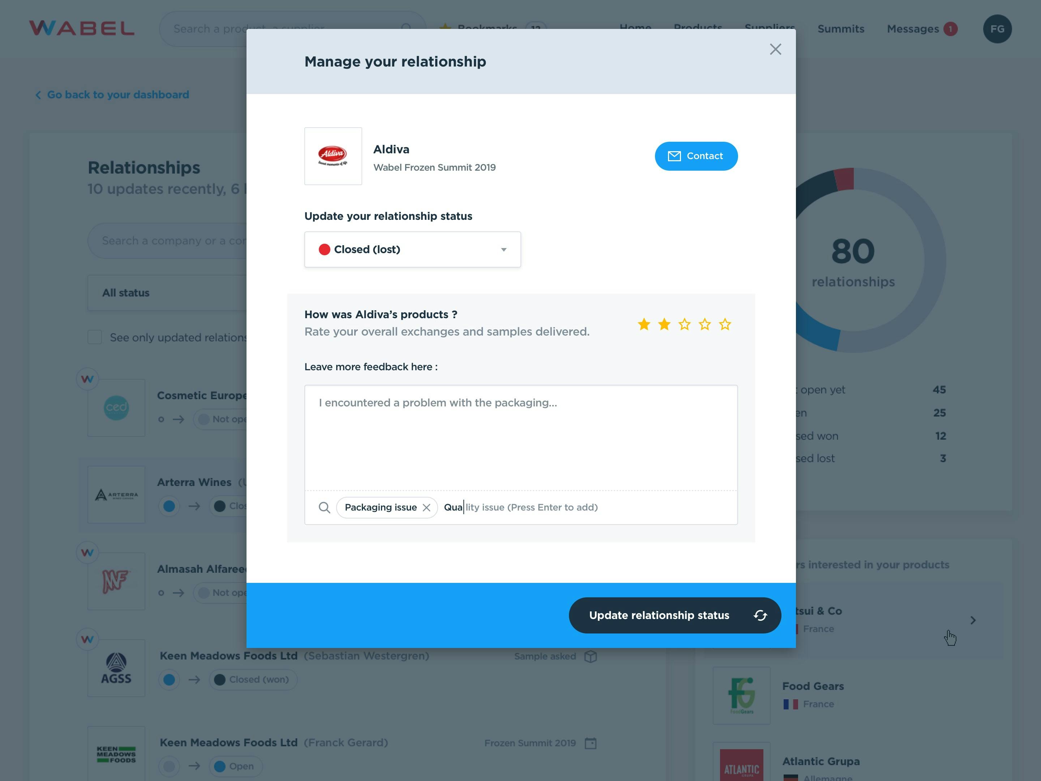This screenshot has width=1041, height=781.
Task: Click the Contact button for Aldiva
Action: (696, 156)
